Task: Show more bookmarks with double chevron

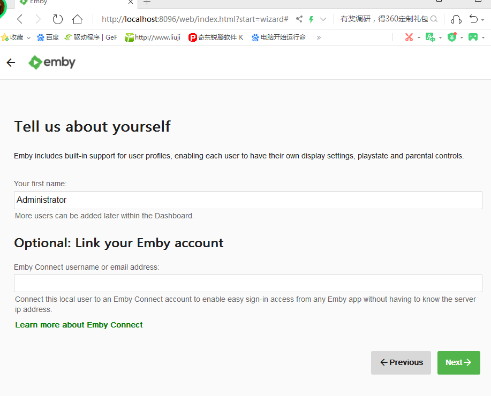Action: (x=319, y=38)
